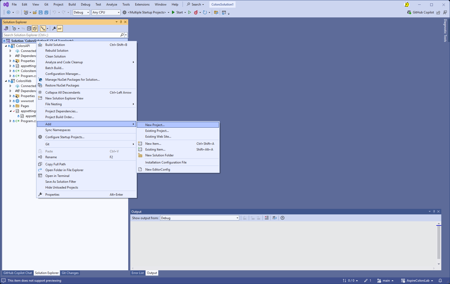Viewport: 450px width, 284px height.
Task: Collapse the ColorsWeb project node
Action: 6,81
